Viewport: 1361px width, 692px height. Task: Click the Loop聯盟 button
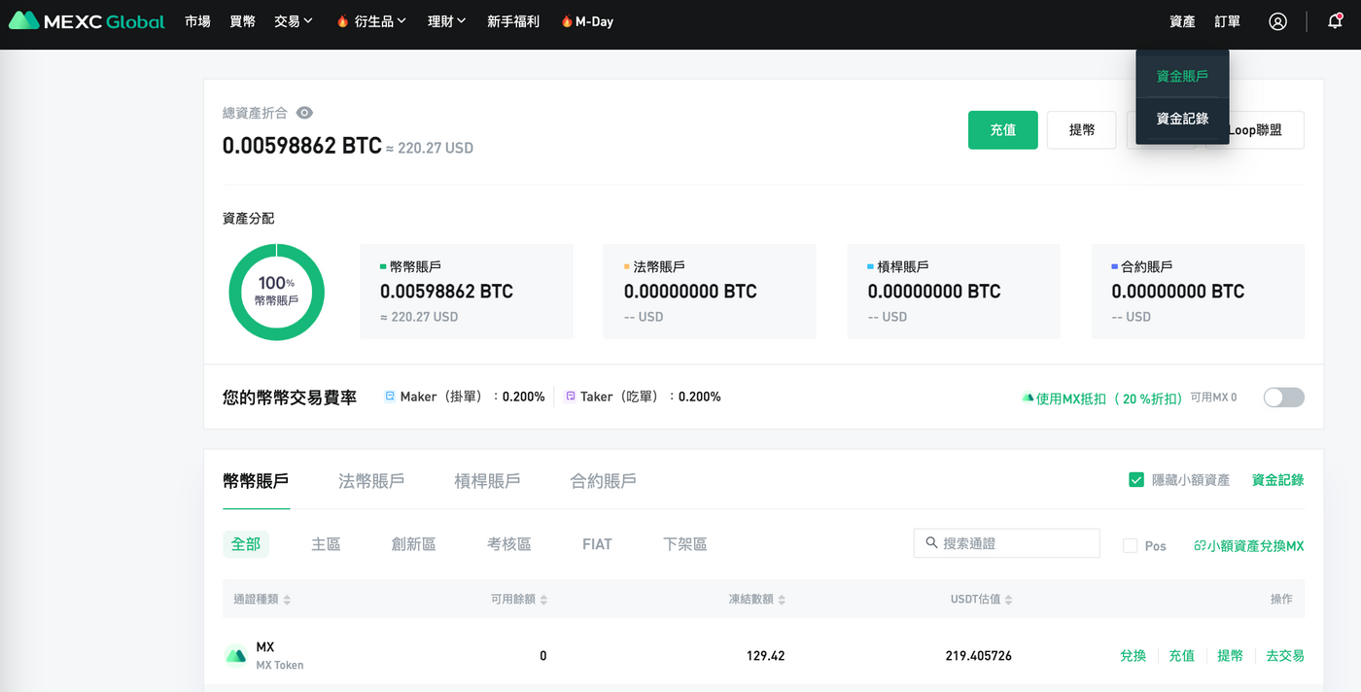point(1255,130)
